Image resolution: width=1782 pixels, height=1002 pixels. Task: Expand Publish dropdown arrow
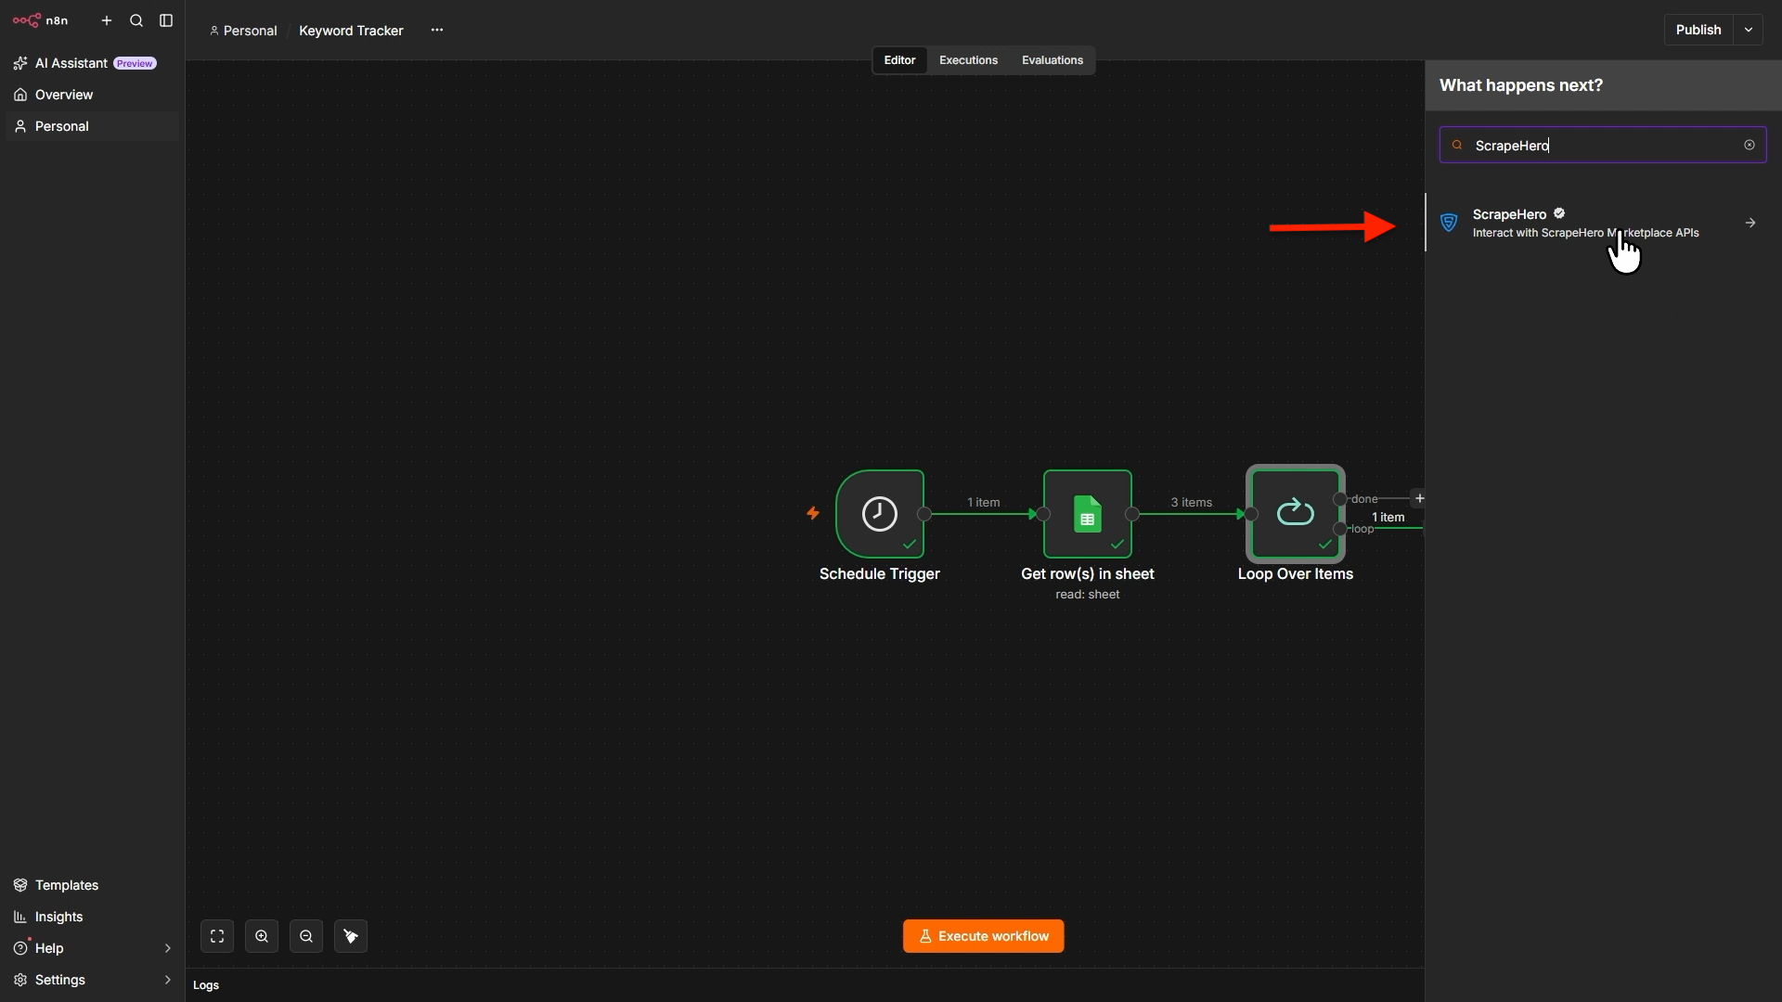point(1749,30)
